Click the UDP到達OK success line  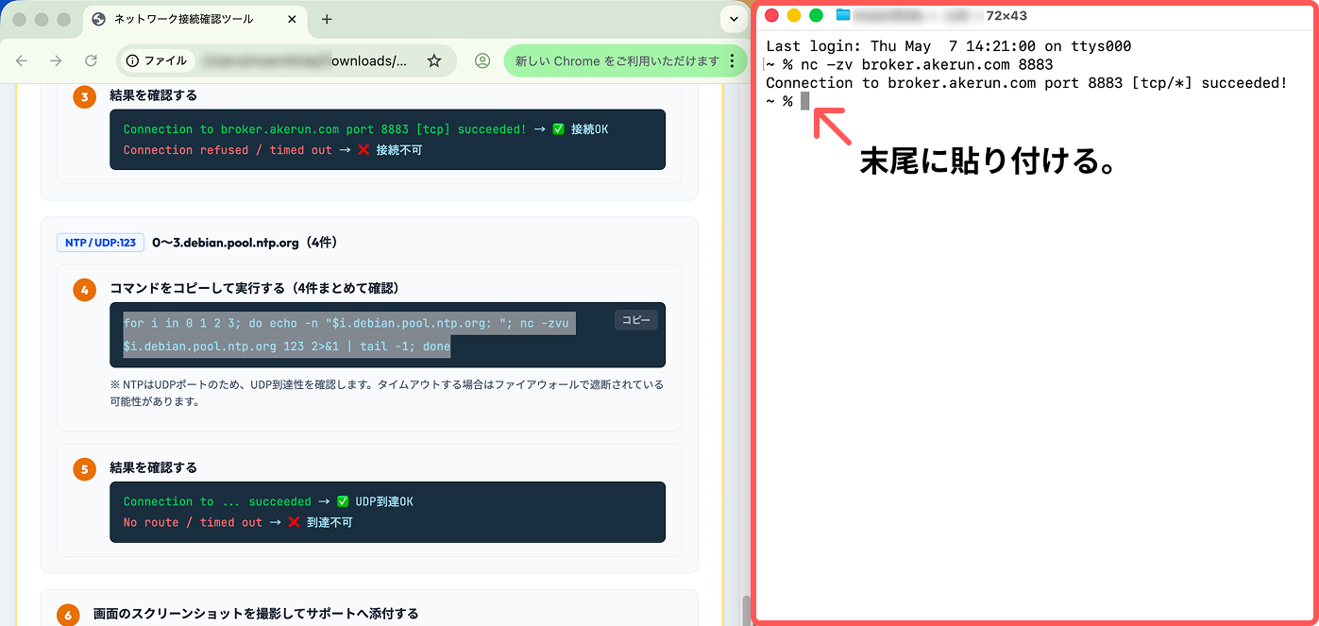pyautogui.click(x=268, y=501)
